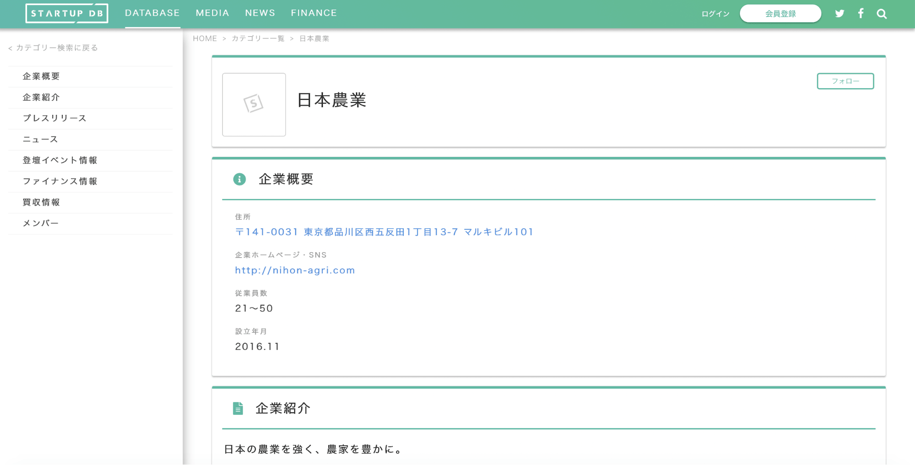Open the Twitter icon in header

tap(839, 13)
